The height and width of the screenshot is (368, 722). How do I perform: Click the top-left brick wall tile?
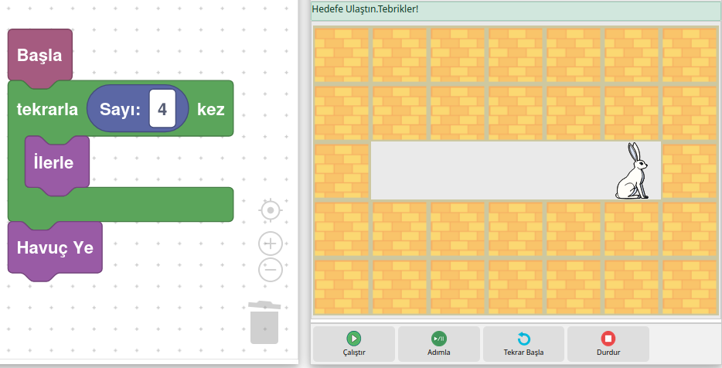click(342, 55)
